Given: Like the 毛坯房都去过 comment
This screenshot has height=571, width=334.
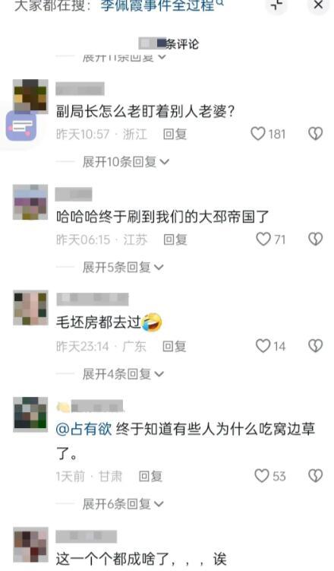Looking at the screenshot, I should tap(263, 346).
